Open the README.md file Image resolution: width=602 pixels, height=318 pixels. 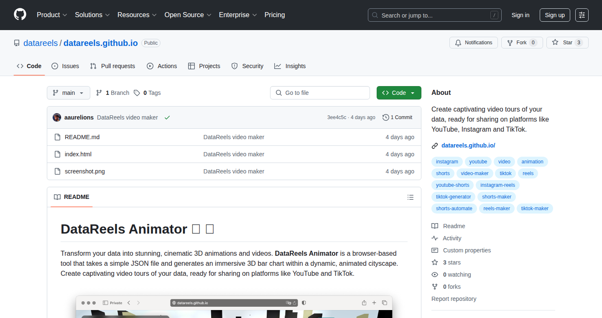click(x=82, y=137)
